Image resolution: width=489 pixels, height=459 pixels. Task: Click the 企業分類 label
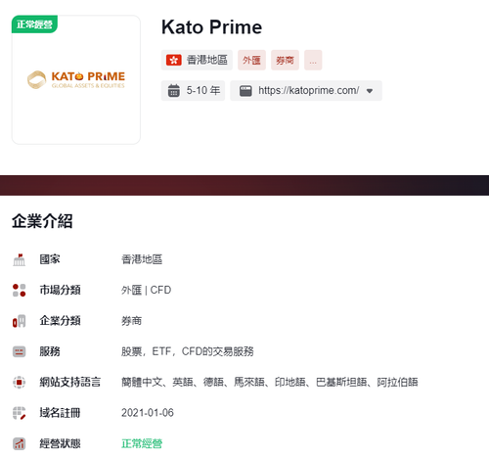pyautogui.click(x=60, y=321)
